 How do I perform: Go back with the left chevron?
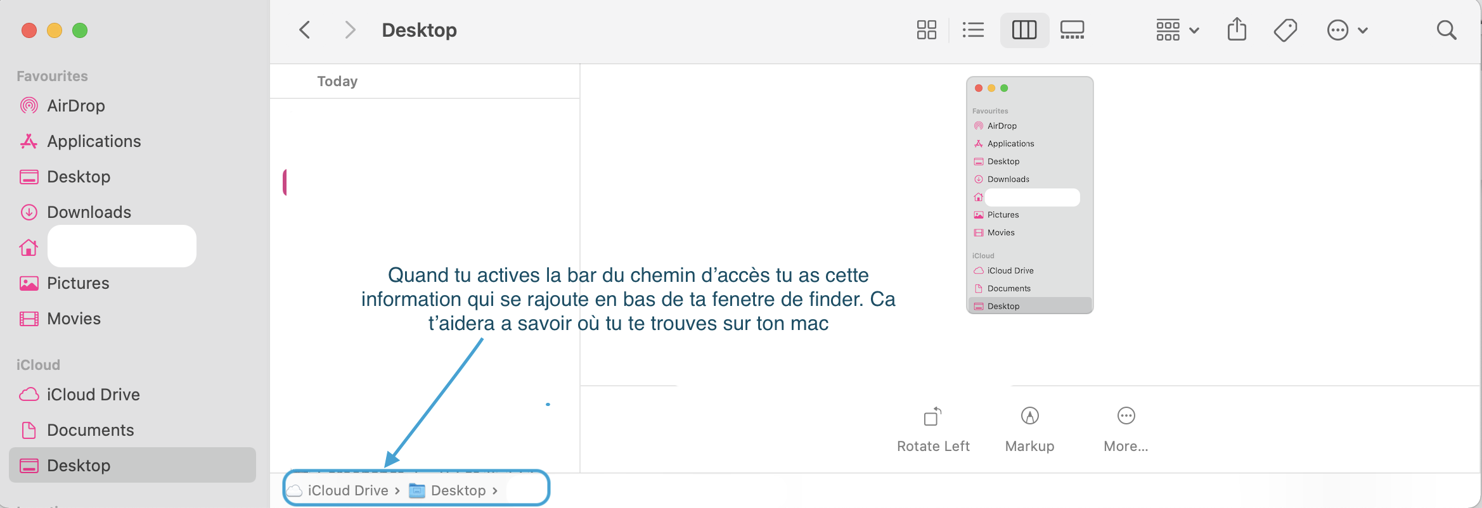click(x=305, y=30)
